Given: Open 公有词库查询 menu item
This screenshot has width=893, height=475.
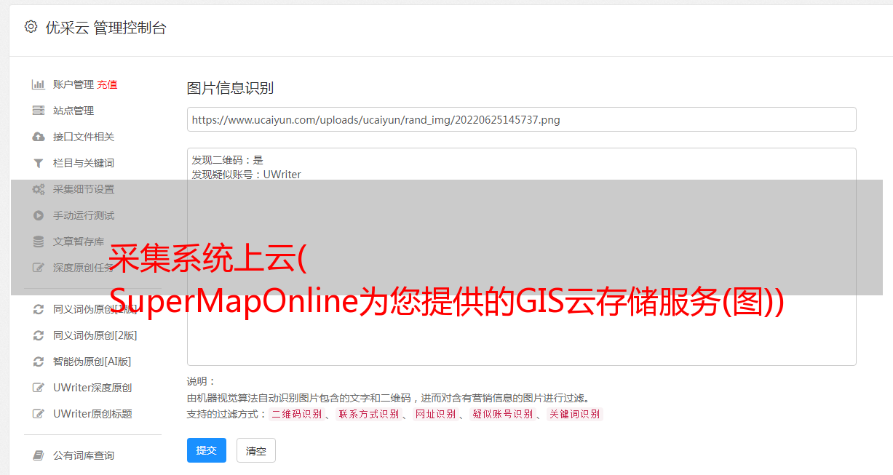Looking at the screenshot, I should tap(84, 455).
